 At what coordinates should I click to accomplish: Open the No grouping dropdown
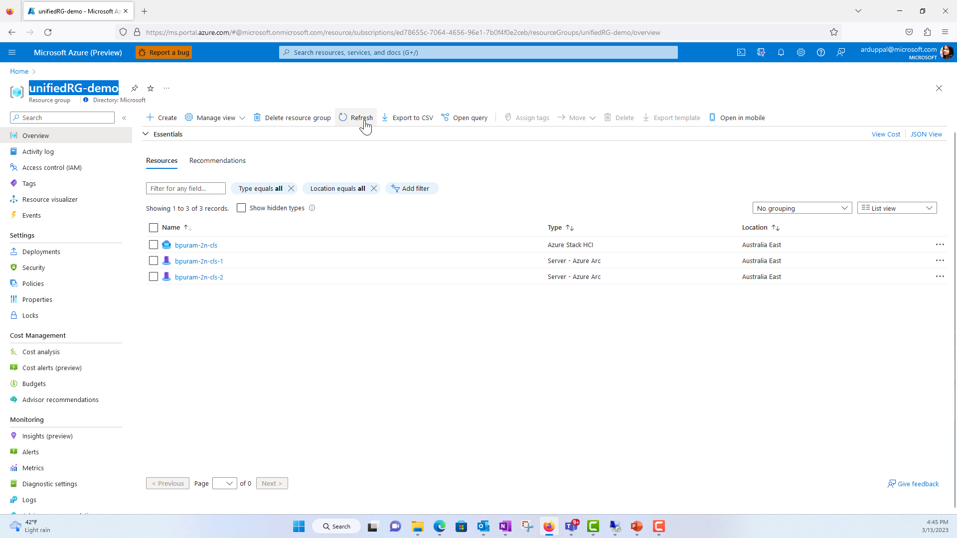click(802, 208)
